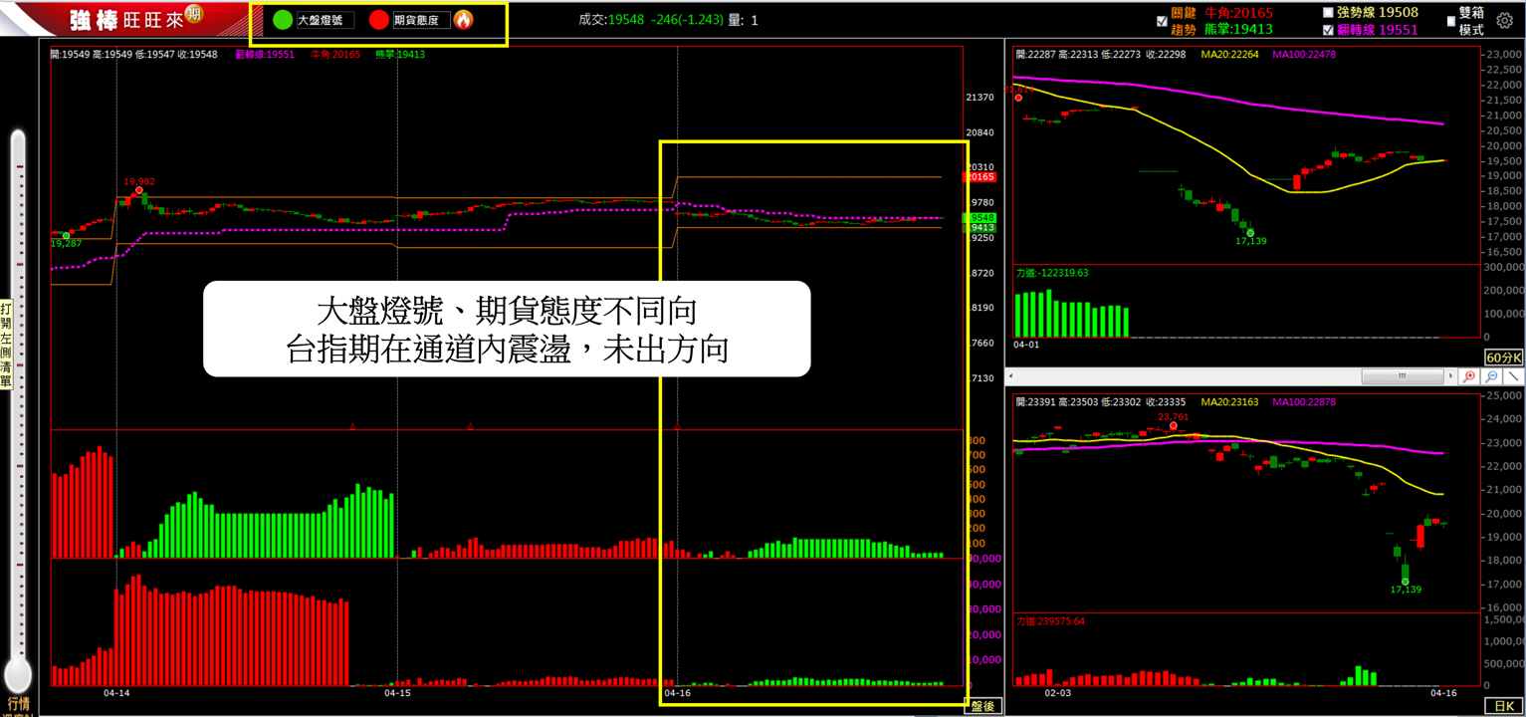Click the 力道:239575.64 label
This screenshot has width=1526, height=717.
(1050, 621)
